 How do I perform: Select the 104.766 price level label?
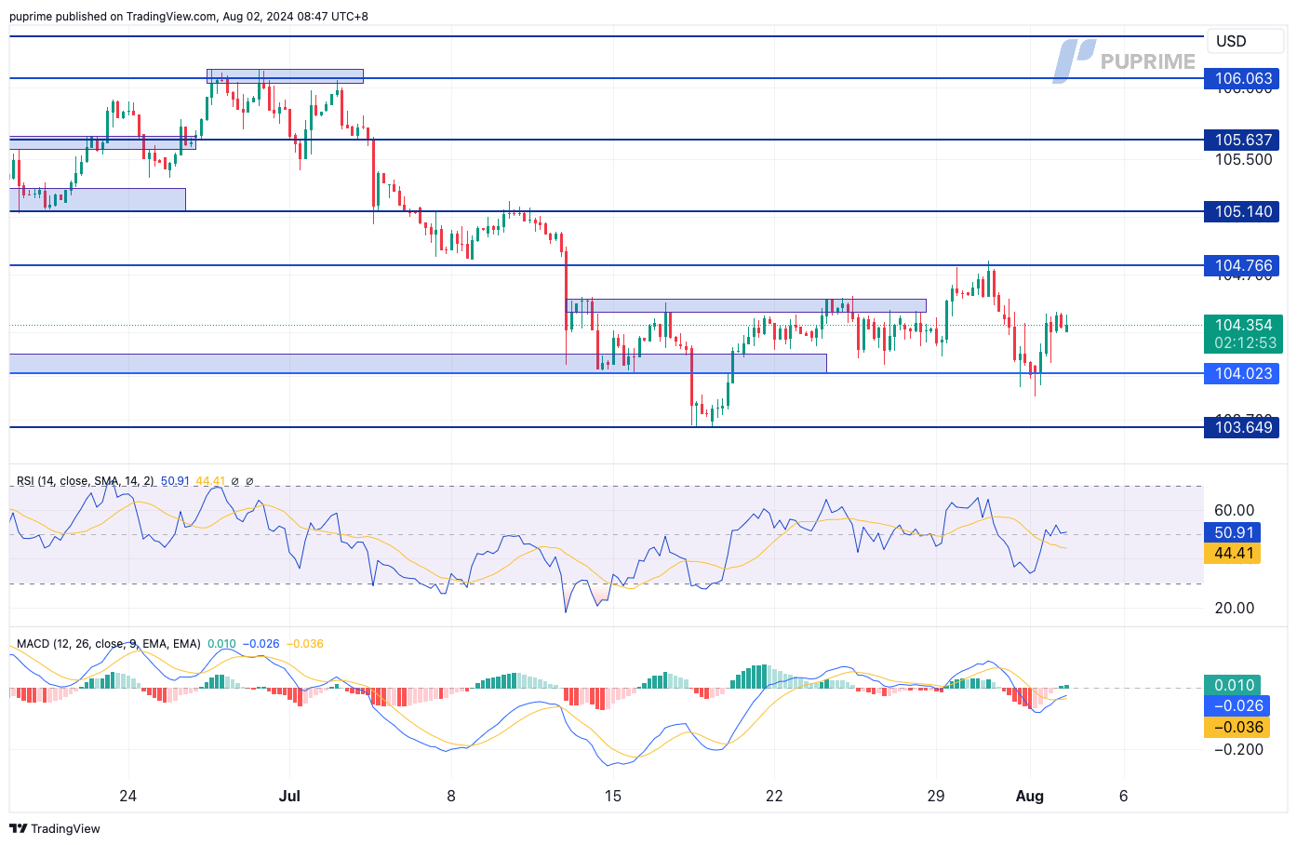(x=1243, y=265)
